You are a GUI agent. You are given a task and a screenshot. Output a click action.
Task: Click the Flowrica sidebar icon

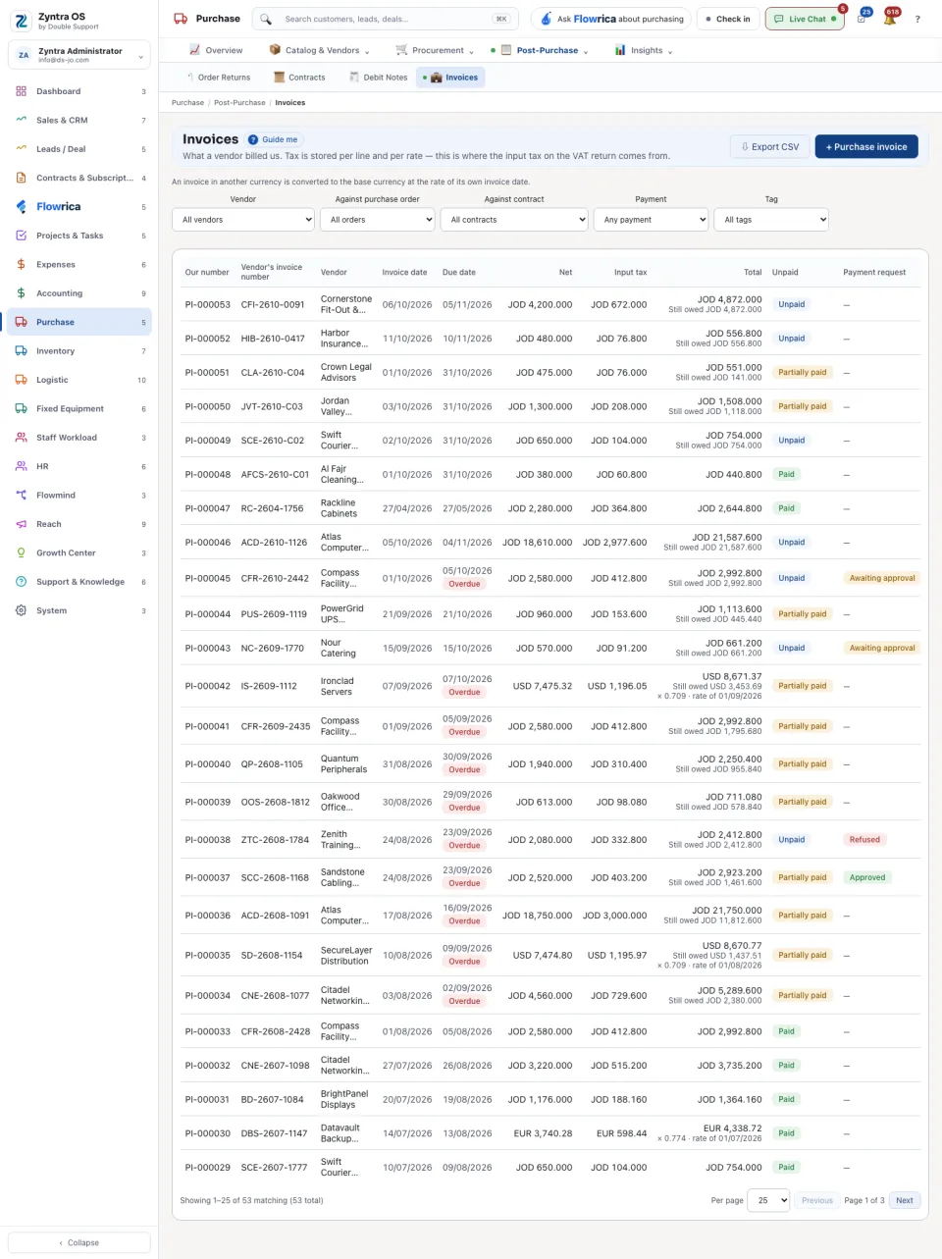(x=21, y=206)
